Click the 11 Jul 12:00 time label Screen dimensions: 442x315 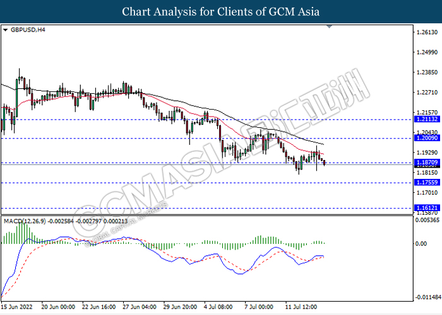(301, 307)
